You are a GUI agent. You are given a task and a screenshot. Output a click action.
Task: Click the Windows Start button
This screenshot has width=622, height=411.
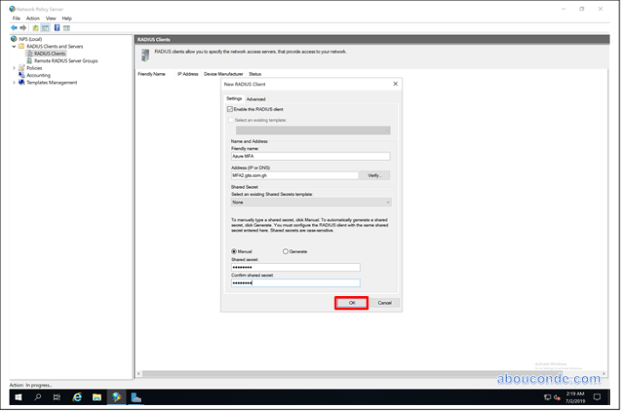tap(16, 397)
